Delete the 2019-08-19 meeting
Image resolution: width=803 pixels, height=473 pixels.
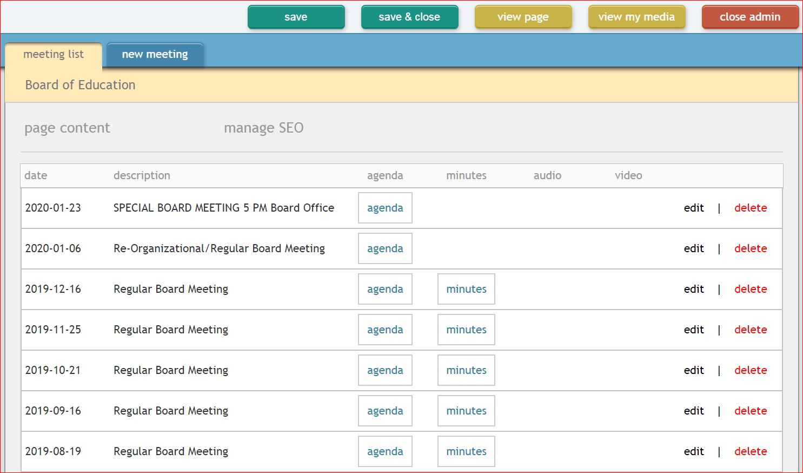click(751, 451)
